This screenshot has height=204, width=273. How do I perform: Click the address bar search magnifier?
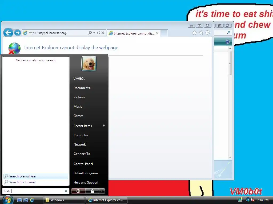(x=90, y=33)
